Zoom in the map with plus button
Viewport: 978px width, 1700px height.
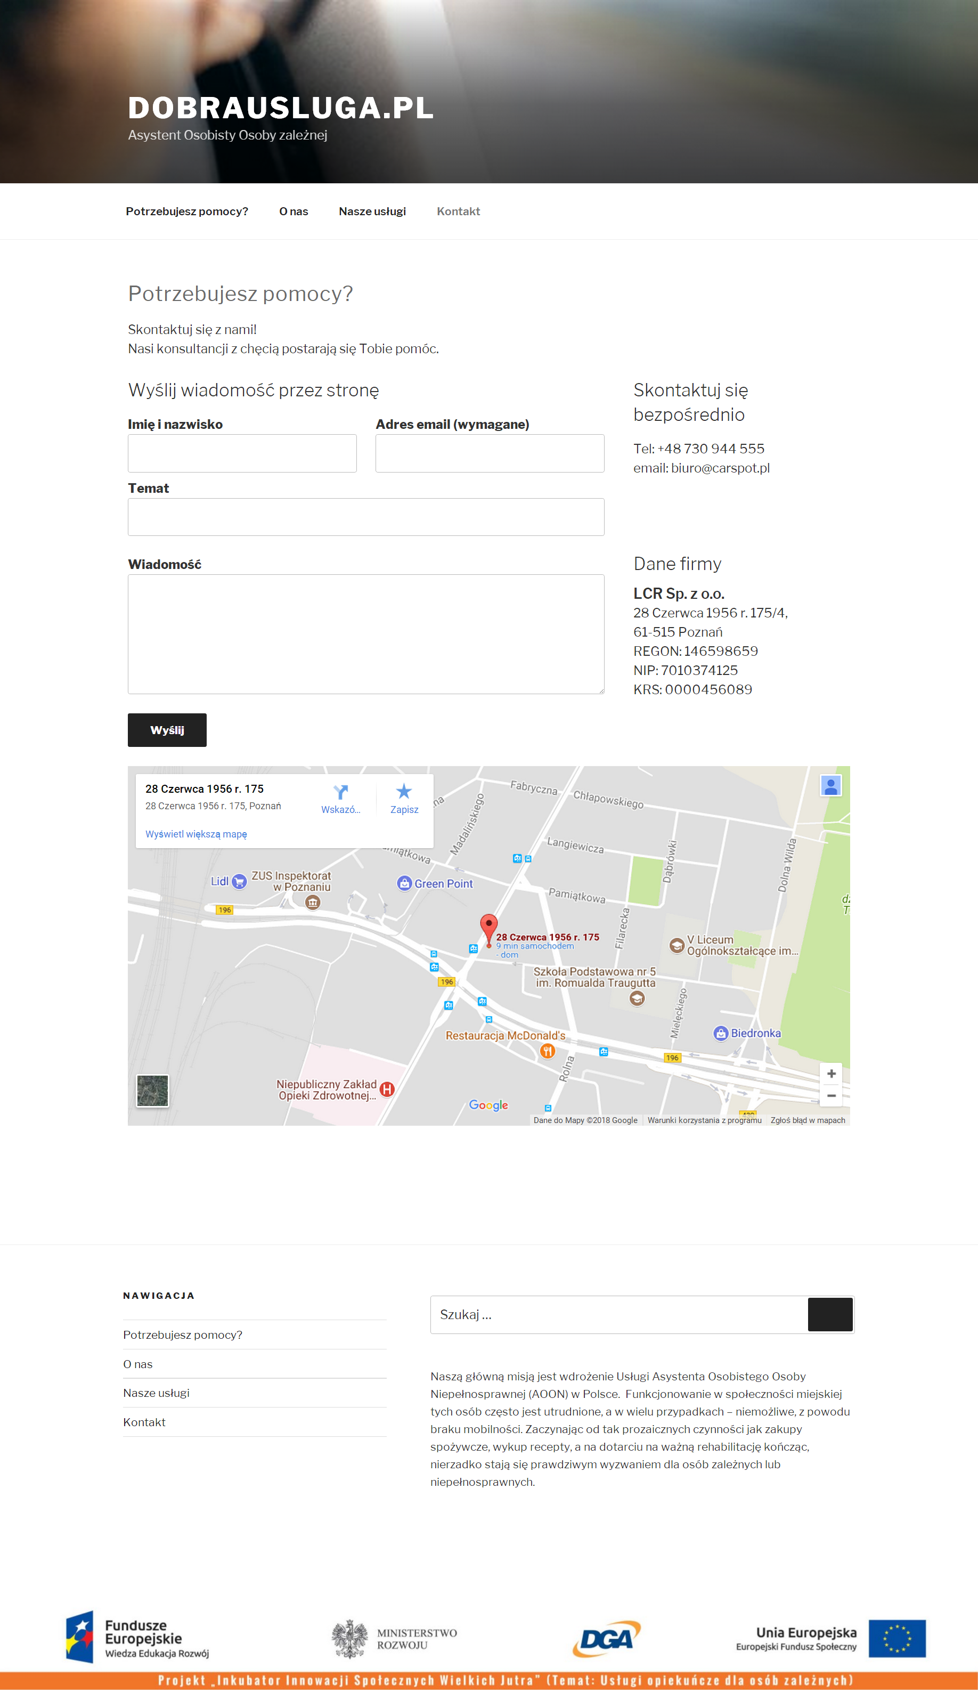[x=831, y=1073]
